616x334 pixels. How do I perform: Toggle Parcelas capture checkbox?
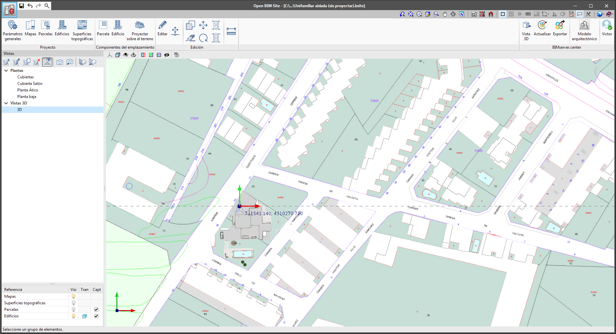[x=96, y=310]
